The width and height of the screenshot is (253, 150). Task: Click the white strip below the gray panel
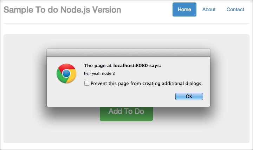tap(126, 146)
